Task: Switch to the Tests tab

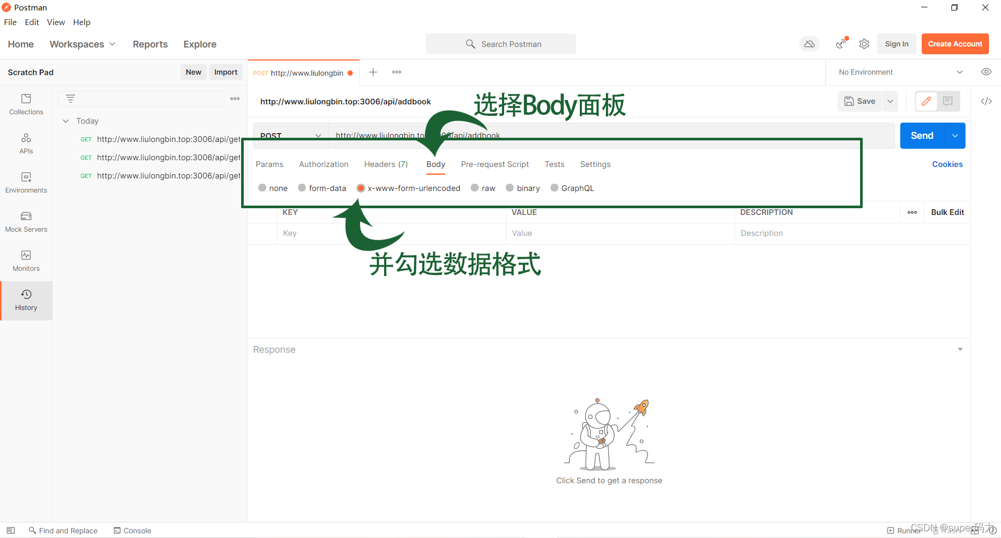Action: coord(555,164)
